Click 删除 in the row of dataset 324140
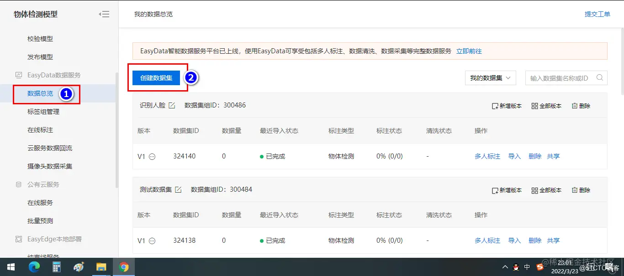The width and height of the screenshot is (624, 276). click(x=535, y=156)
